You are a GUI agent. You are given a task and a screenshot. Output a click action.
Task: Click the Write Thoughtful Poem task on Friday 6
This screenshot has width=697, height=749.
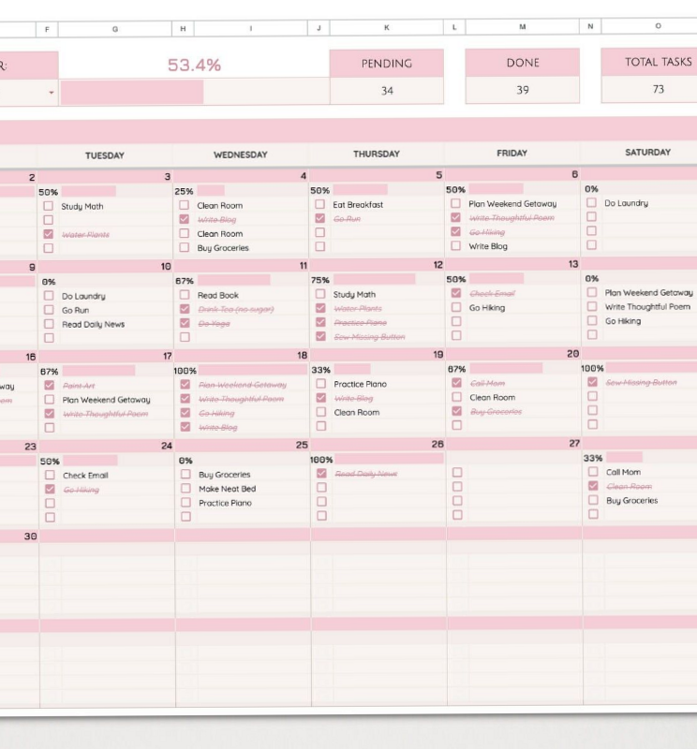(512, 218)
